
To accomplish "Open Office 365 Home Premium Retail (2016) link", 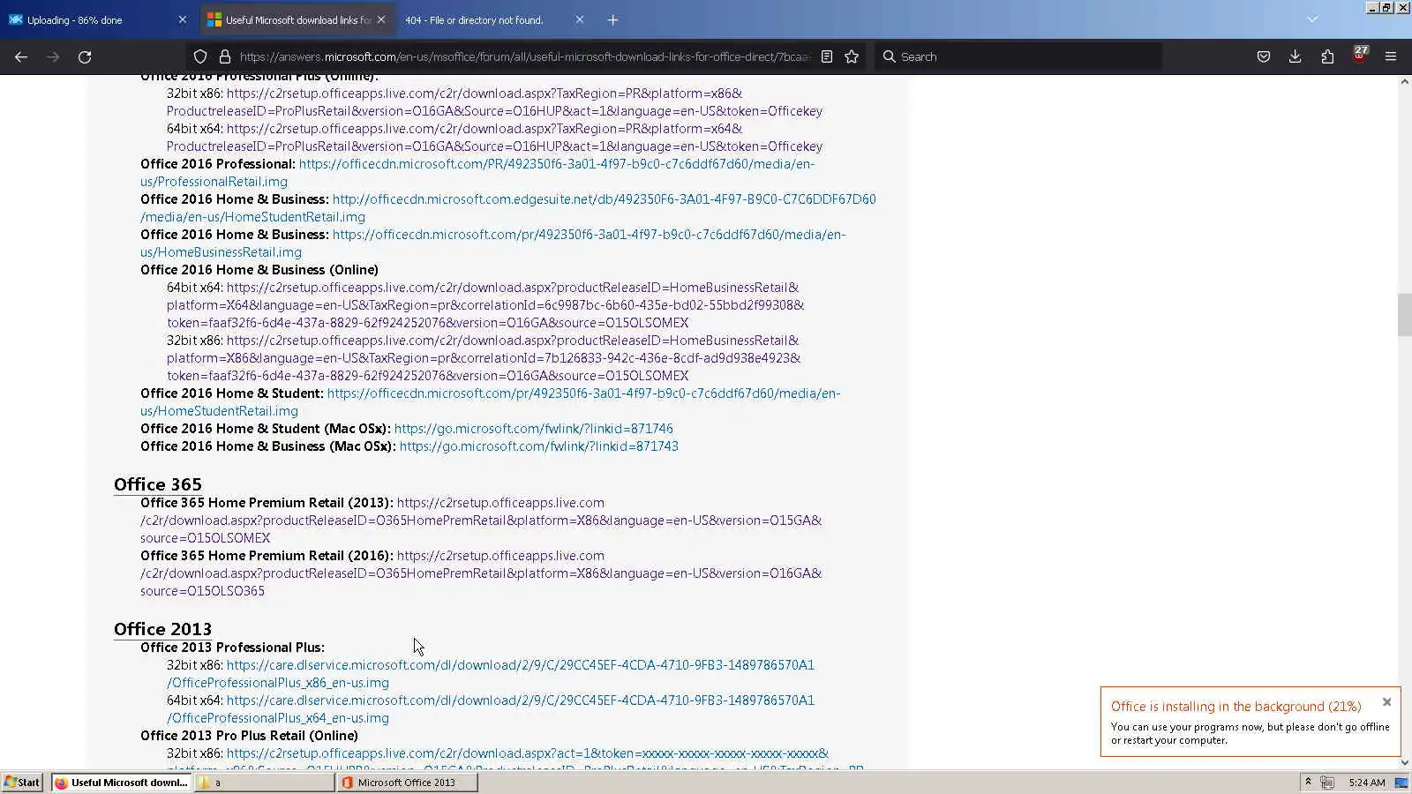I will click(x=481, y=573).
